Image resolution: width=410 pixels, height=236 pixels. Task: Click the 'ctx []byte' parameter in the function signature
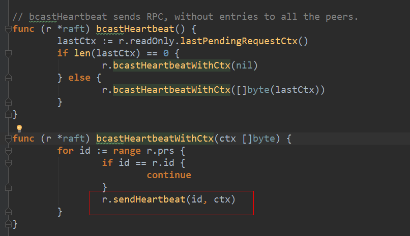click(x=247, y=139)
